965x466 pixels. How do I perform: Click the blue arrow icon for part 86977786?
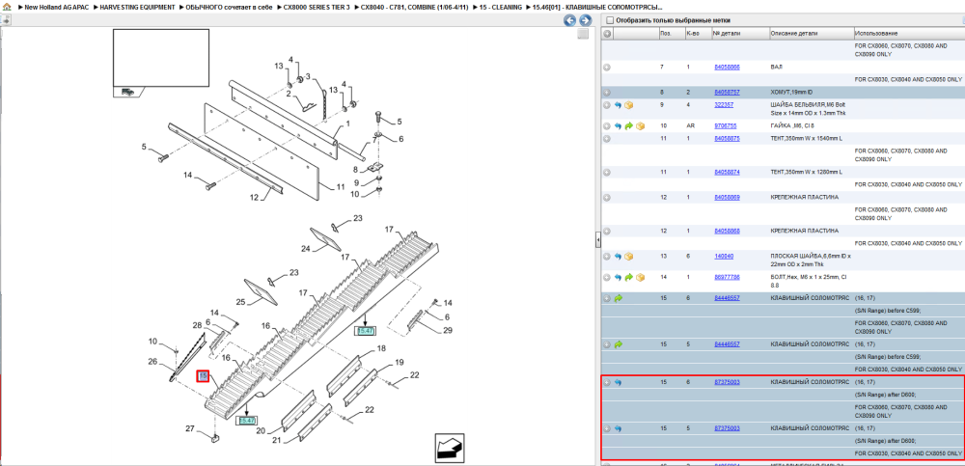tap(619, 277)
